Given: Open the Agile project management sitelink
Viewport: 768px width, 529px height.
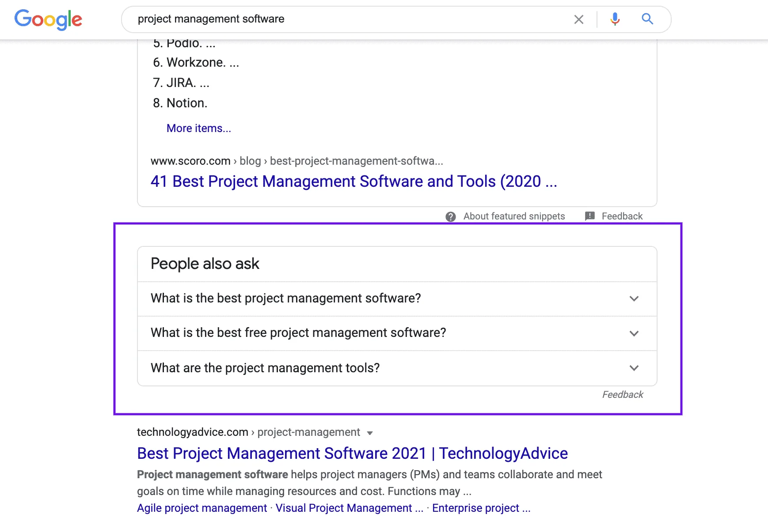Looking at the screenshot, I should point(202,508).
